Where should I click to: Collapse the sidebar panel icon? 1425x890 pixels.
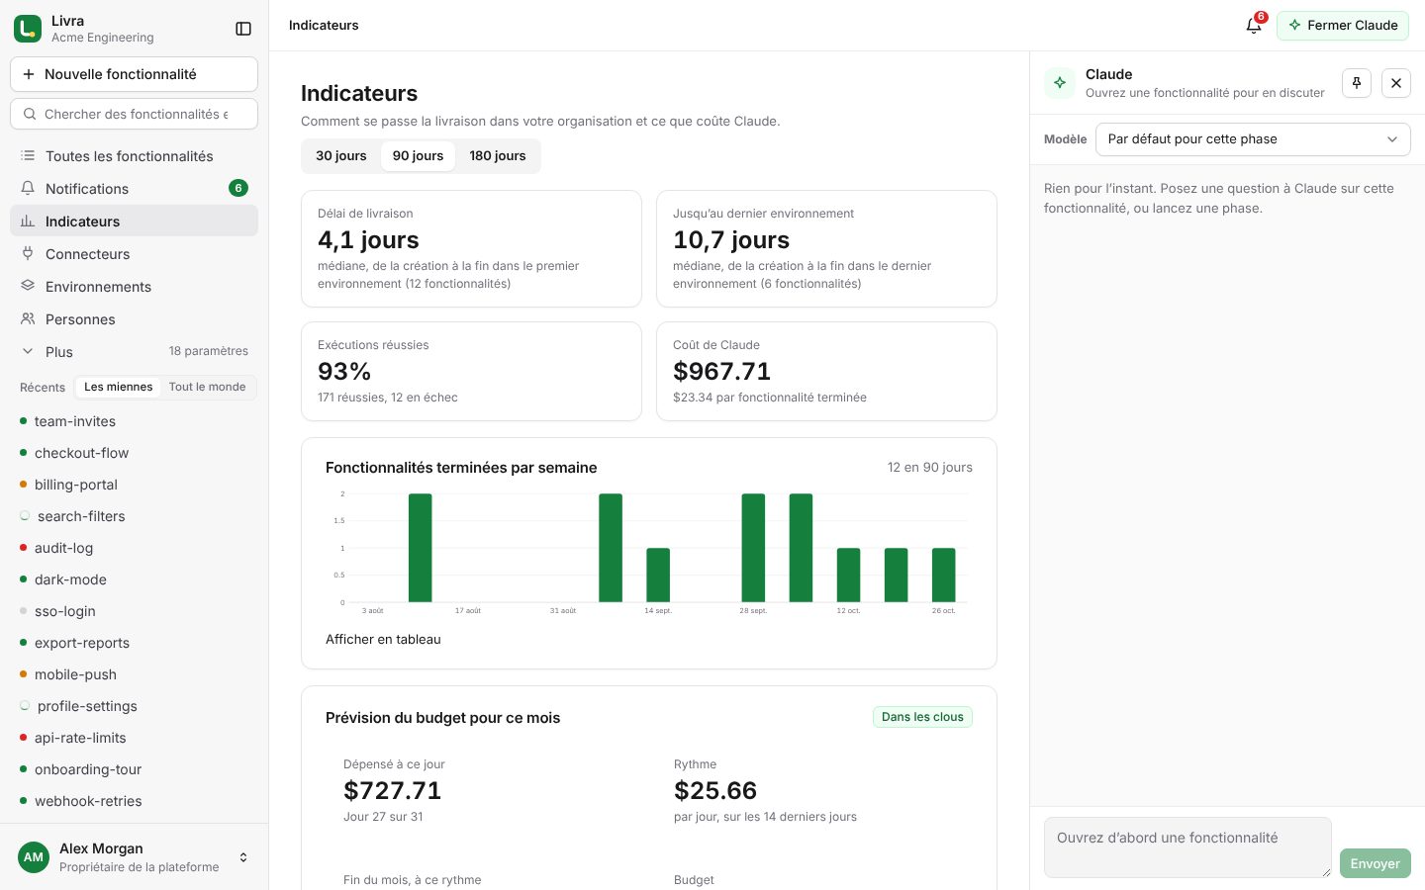pos(243,29)
